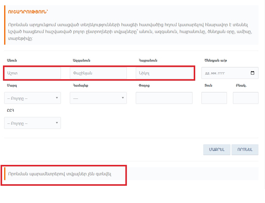The width and height of the screenshot is (265, 203).
Task: Click the Ծննդյան ա/թ label text
Action: 216,60
